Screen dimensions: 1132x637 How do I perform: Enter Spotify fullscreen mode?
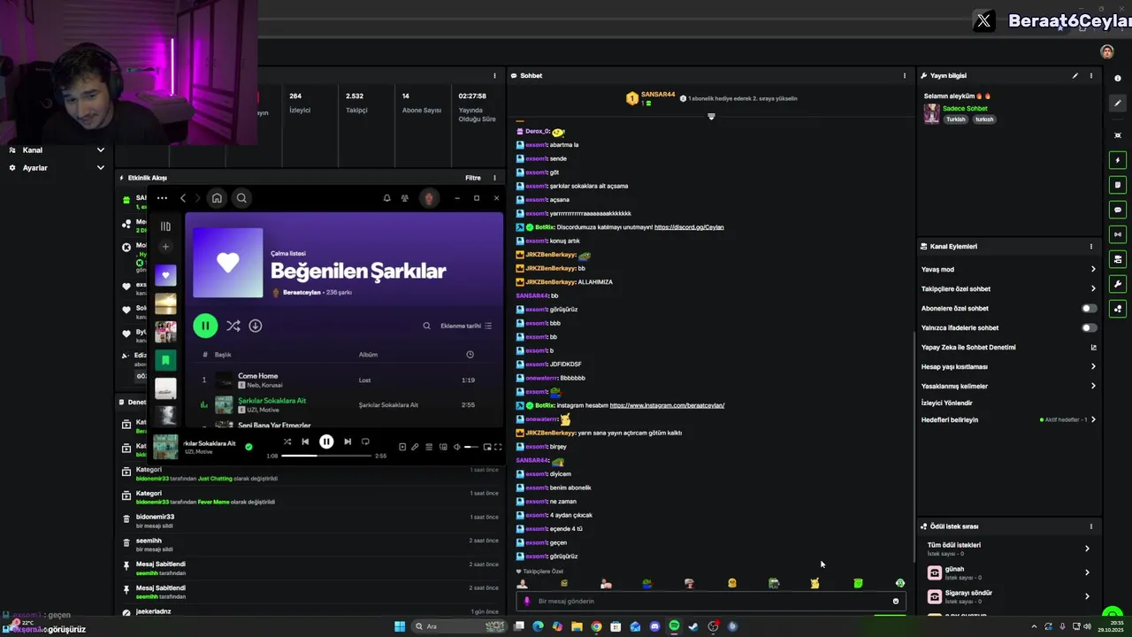498,447
